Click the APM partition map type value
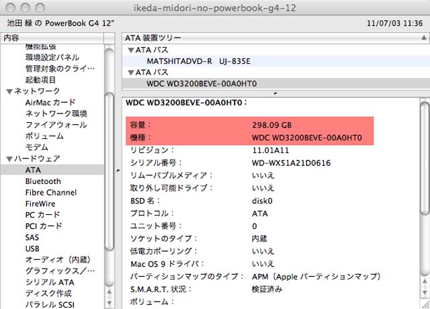The image size is (430, 309). 316,276
